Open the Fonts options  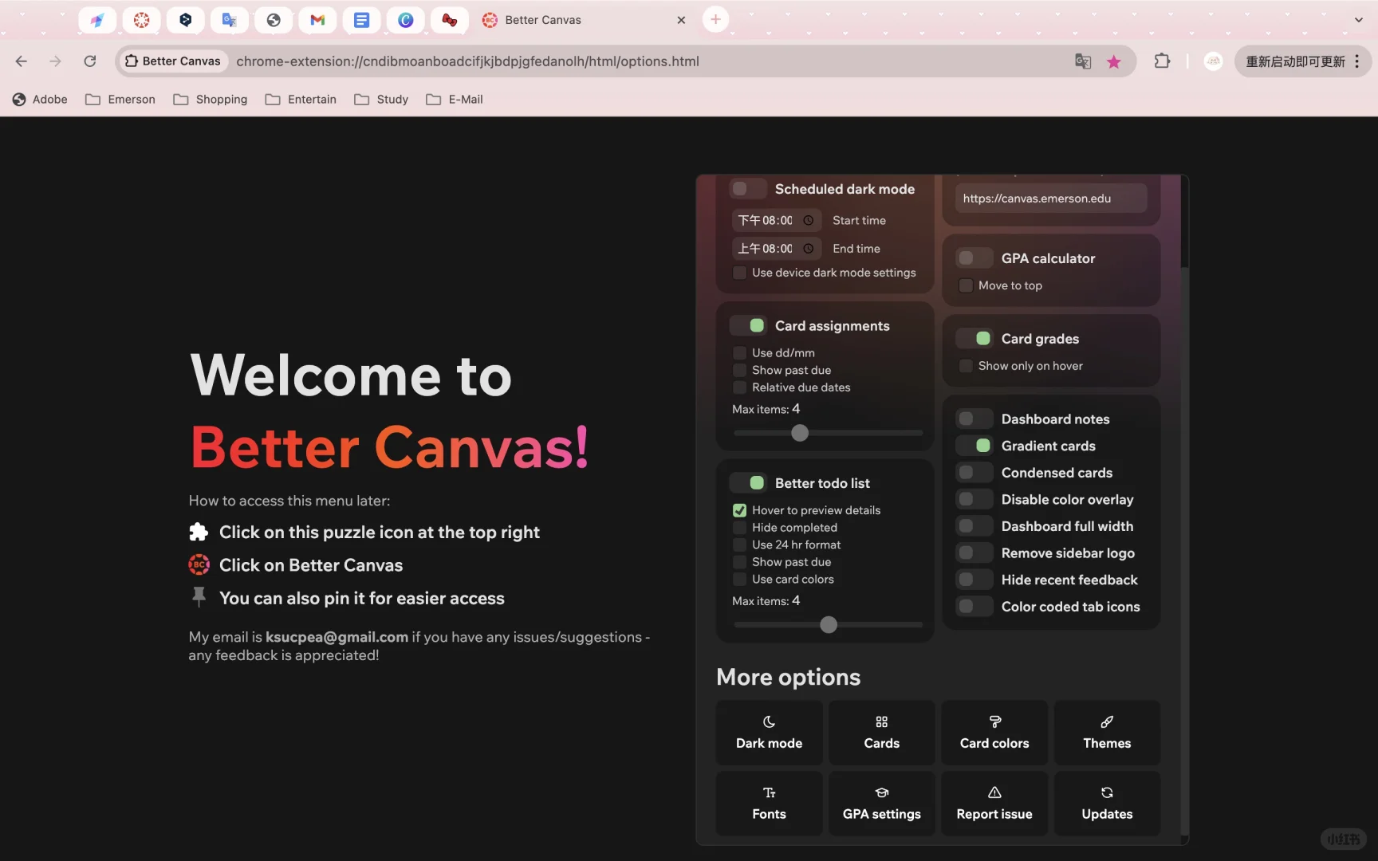pyautogui.click(x=769, y=804)
